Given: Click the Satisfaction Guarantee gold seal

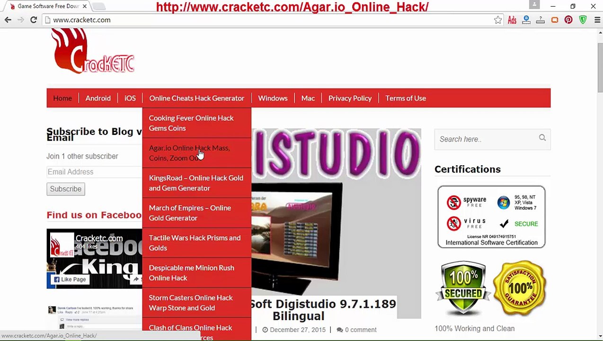Looking at the screenshot, I should point(520,287).
